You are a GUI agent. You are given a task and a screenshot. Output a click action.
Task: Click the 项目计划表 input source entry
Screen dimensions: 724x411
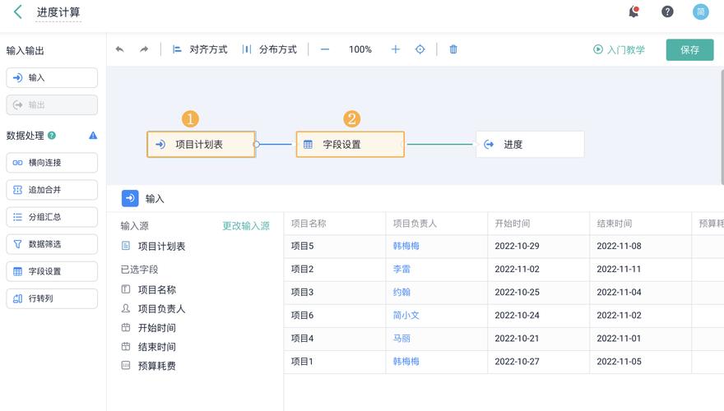click(153, 247)
